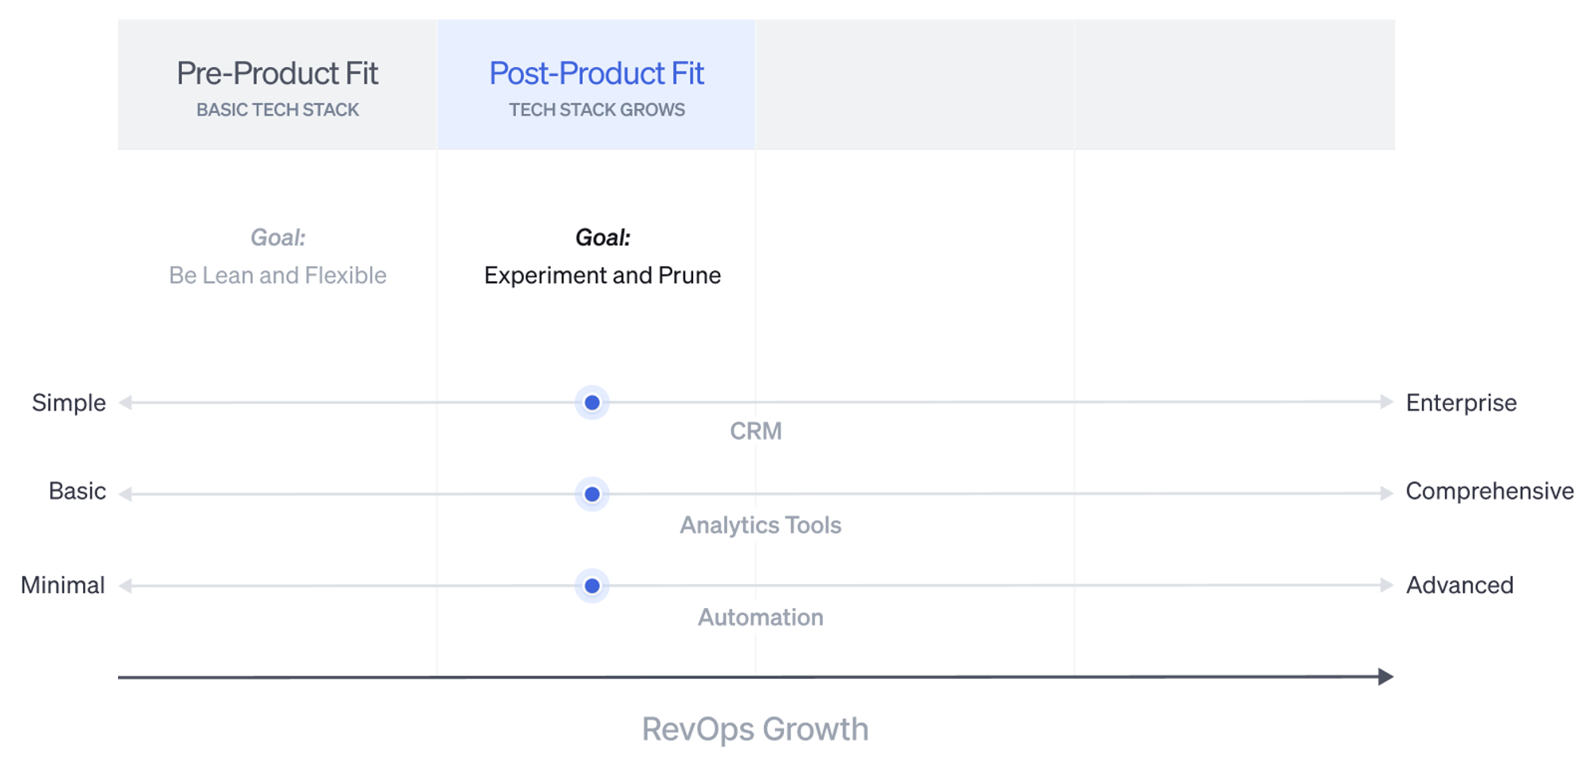Viewport: 1595px width, 777px height.
Task: Click the Experiment and Prune goal text
Action: pos(602,275)
